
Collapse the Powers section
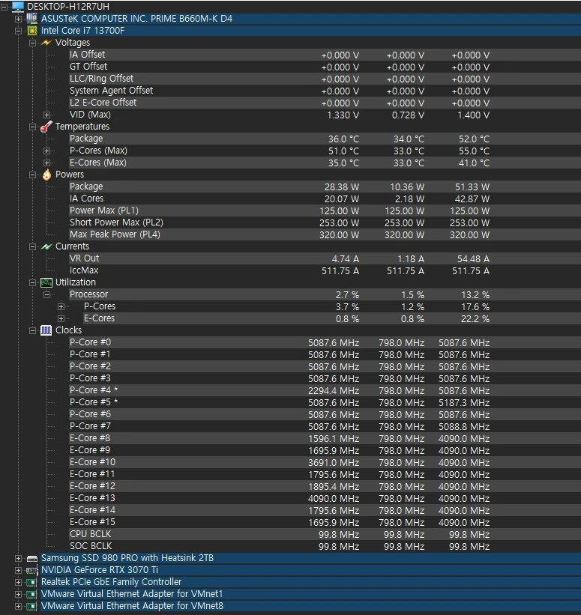pos(32,175)
